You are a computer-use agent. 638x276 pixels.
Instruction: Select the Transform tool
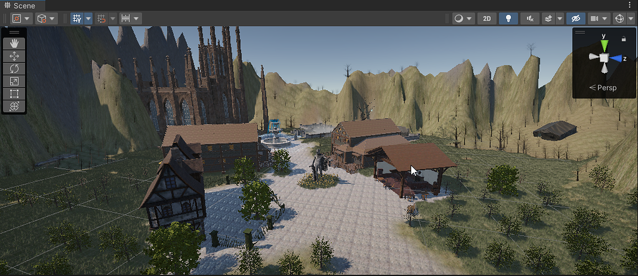click(14, 107)
